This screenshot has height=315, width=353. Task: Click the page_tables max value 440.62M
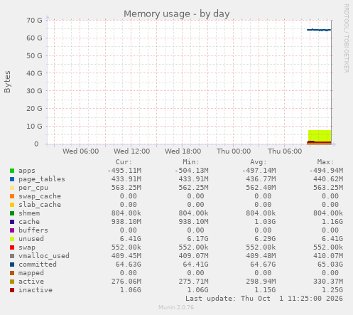[328, 179]
